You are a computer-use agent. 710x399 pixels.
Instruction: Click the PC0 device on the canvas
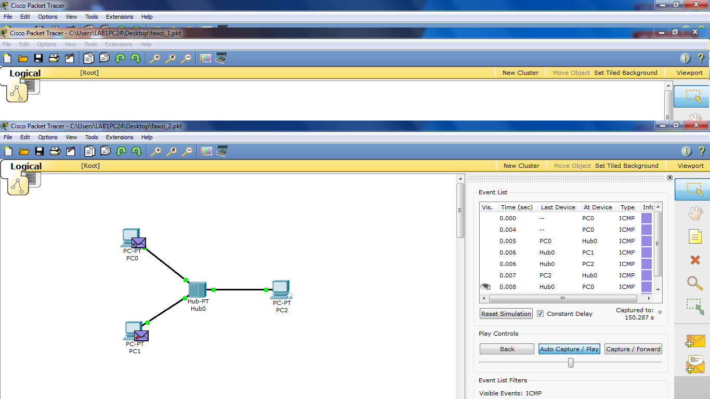point(130,238)
